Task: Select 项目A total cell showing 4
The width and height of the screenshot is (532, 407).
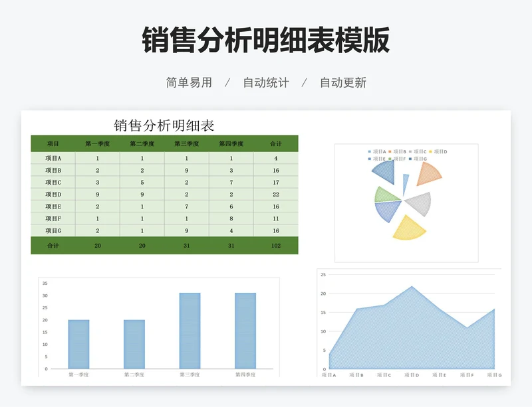Action: tap(276, 158)
